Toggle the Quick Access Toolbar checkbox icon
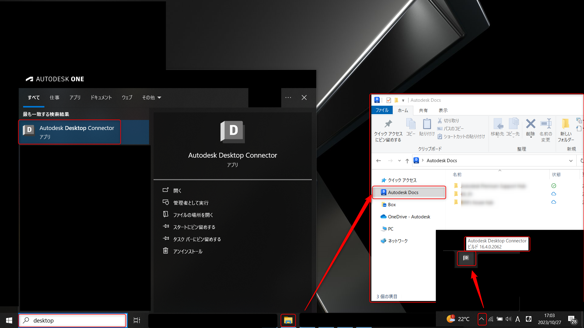This screenshot has width=584, height=328. tap(389, 100)
